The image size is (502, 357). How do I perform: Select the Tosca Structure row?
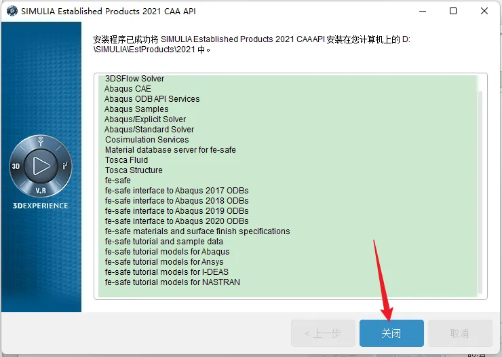[x=134, y=170]
